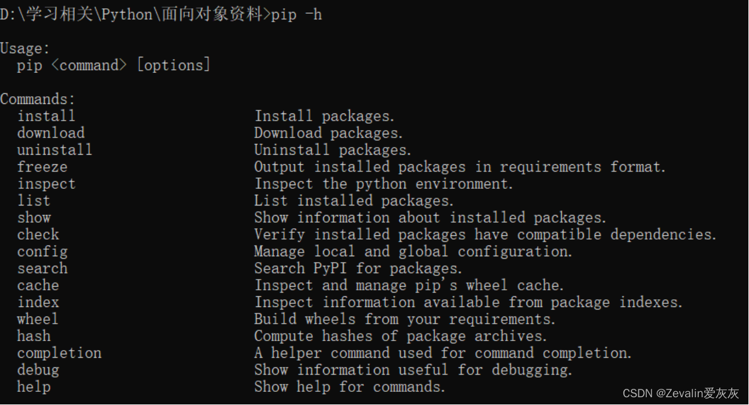
Task: Select 'Manage local and global configuration.'
Action: coord(413,251)
